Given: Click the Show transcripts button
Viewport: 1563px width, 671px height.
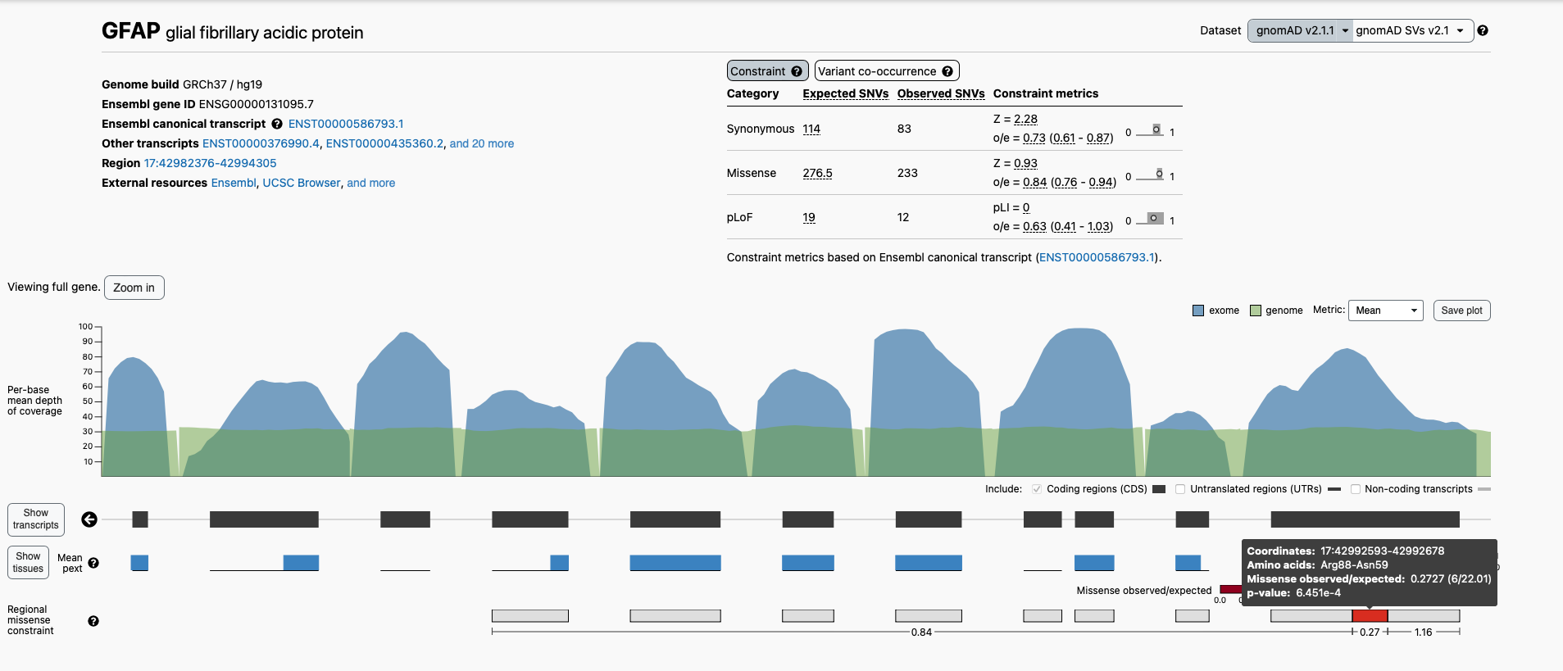Looking at the screenshot, I should click(x=36, y=519).
